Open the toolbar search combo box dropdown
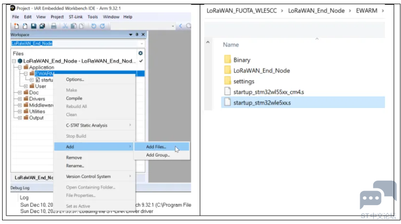Screen dimensions: 401x224 pyautogui.click(x=173, y=26)
